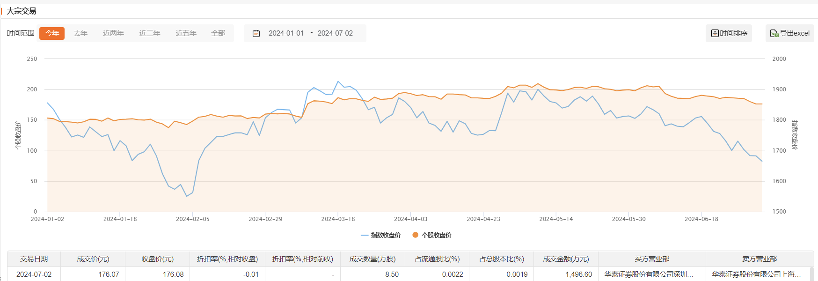818x281 pixels.
Task: Show 全部 time range data
Action: [x=218, y=33]
